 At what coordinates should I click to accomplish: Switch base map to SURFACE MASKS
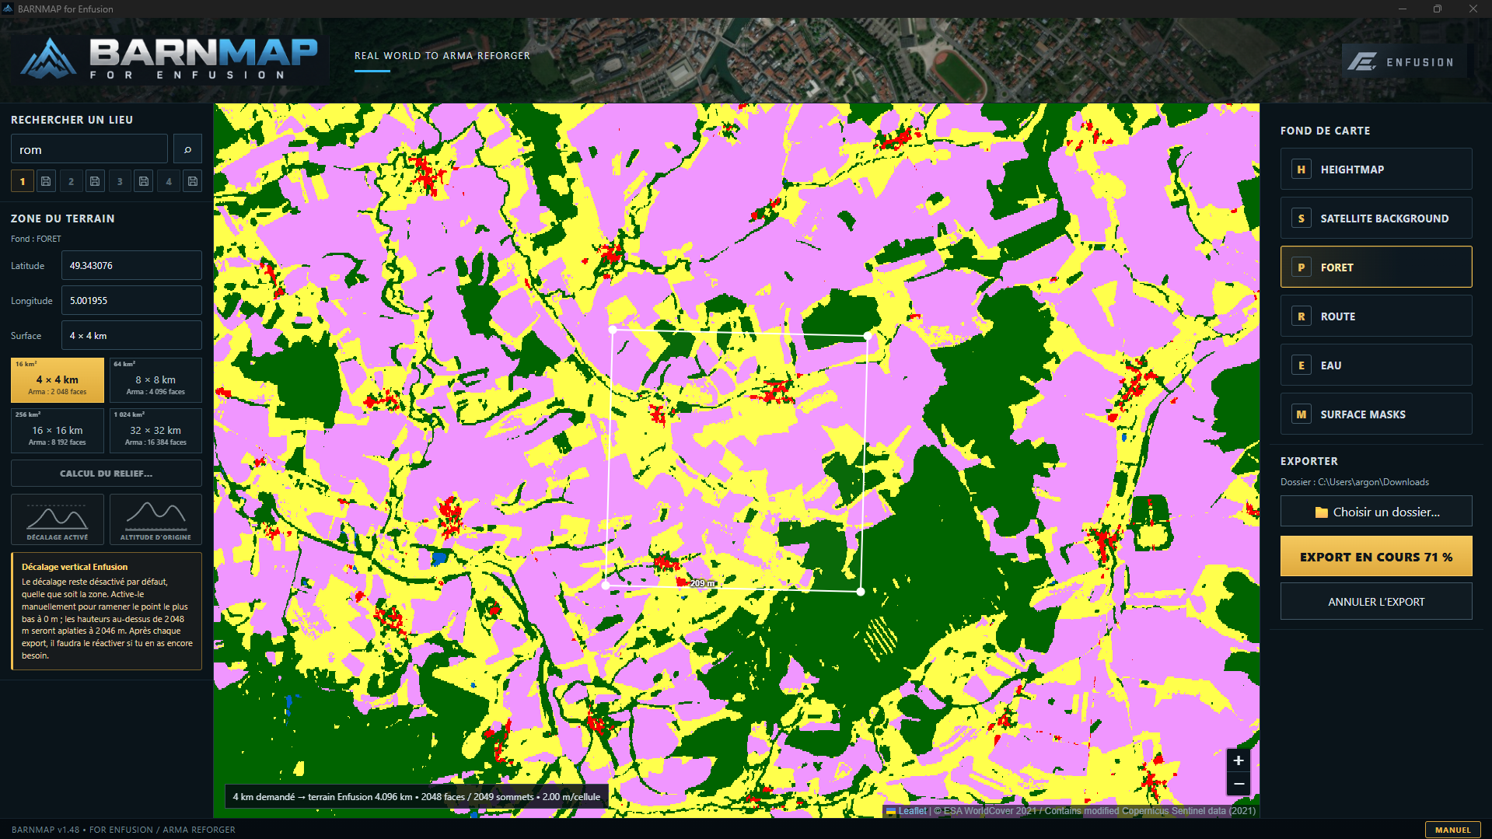(1376, 414)
